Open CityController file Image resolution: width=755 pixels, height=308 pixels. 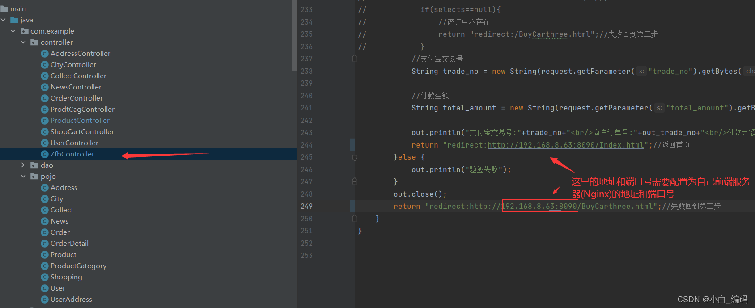(x=73, y=64)
